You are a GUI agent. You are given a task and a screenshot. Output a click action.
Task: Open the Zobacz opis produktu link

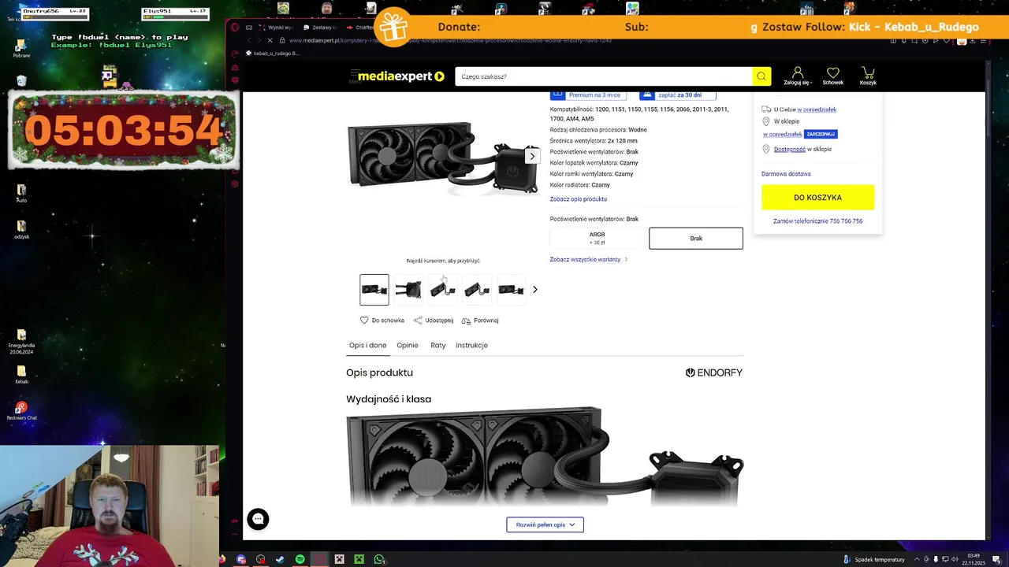pos(579,199)
